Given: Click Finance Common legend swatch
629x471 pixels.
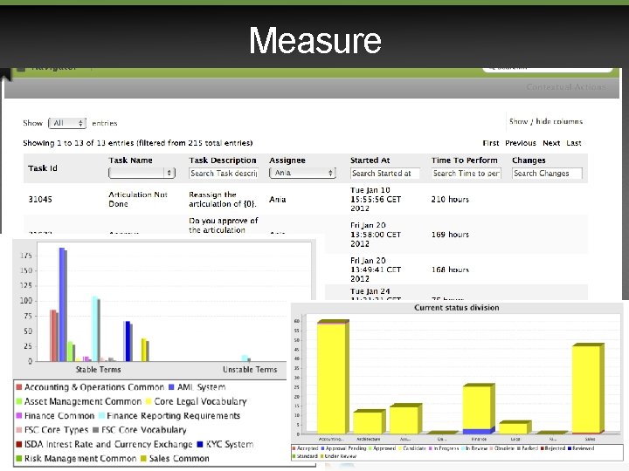Looking at the screenshot, I should tap(19, 416).
